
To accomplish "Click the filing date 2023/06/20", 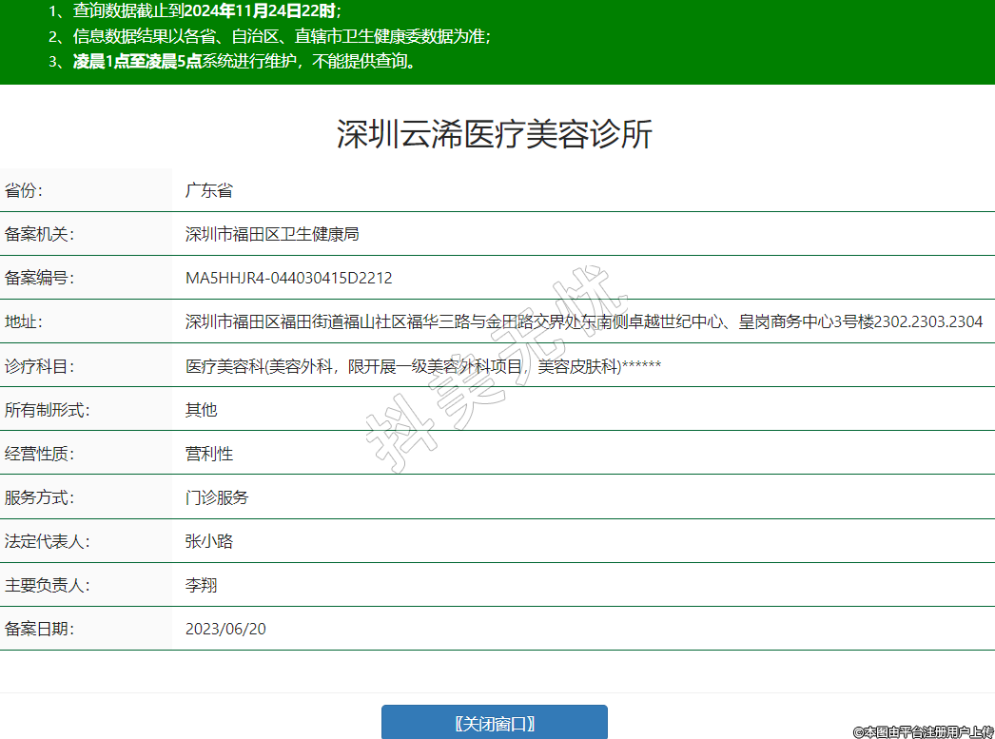I will click(x=225, y=629).
